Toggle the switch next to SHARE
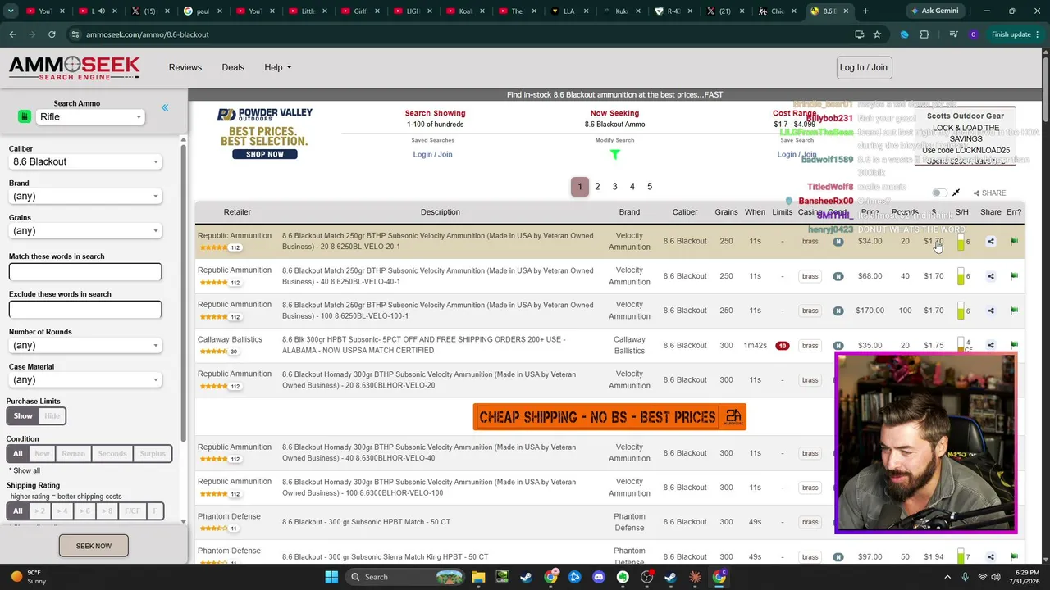 point(939,193)
